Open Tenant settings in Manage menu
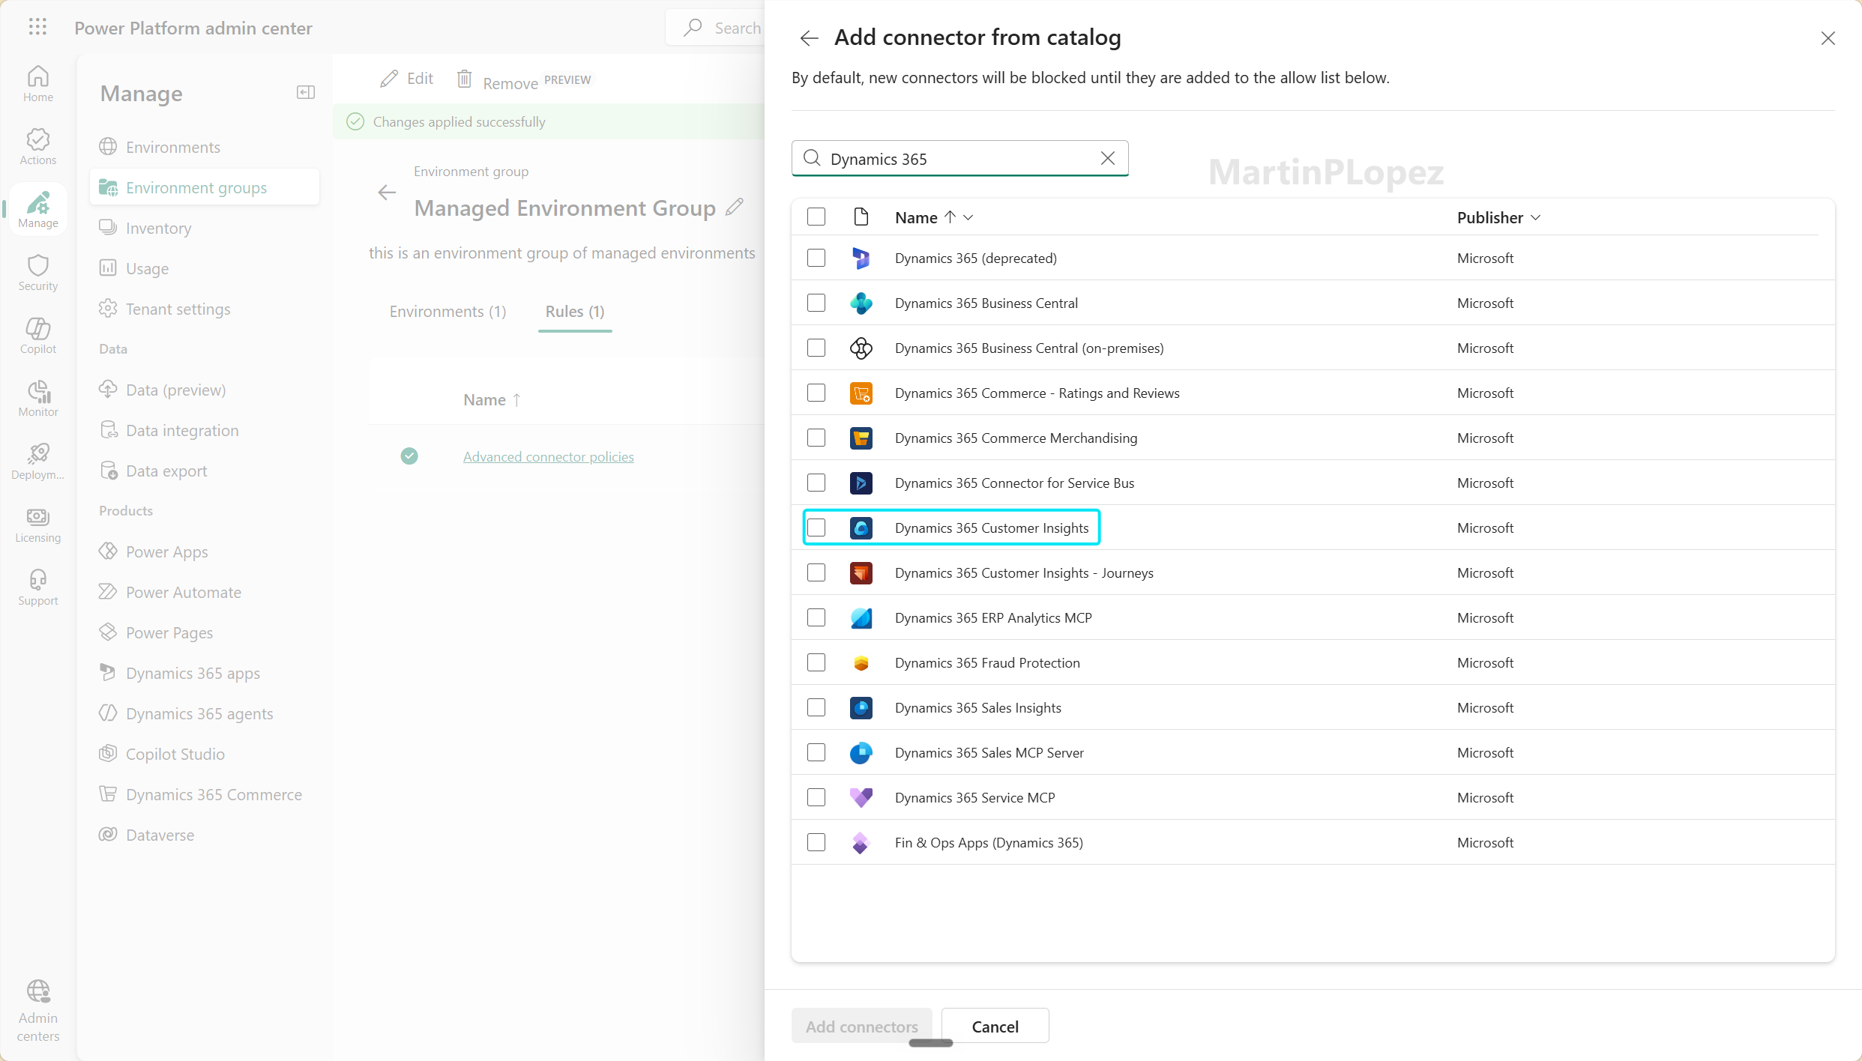 178,309
